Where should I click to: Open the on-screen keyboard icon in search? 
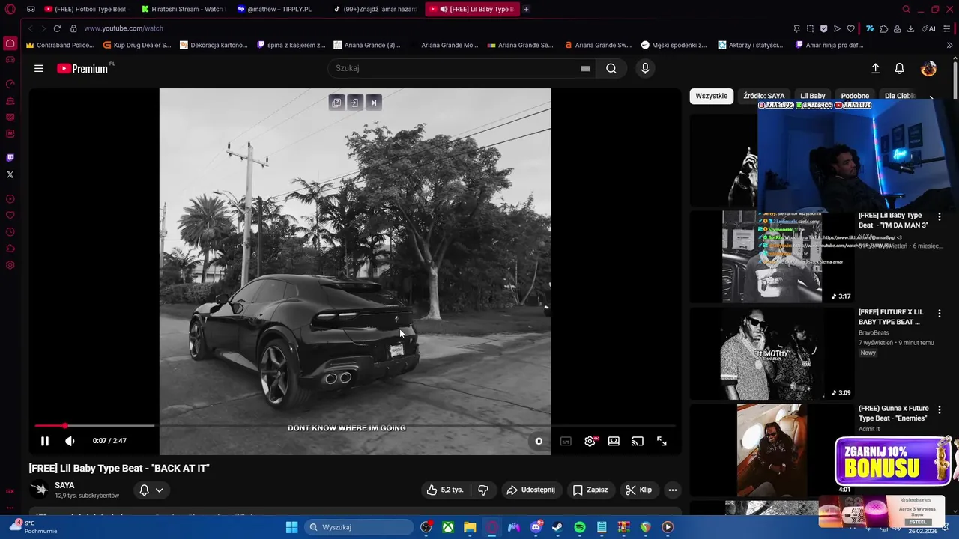(x=585, y=68)
